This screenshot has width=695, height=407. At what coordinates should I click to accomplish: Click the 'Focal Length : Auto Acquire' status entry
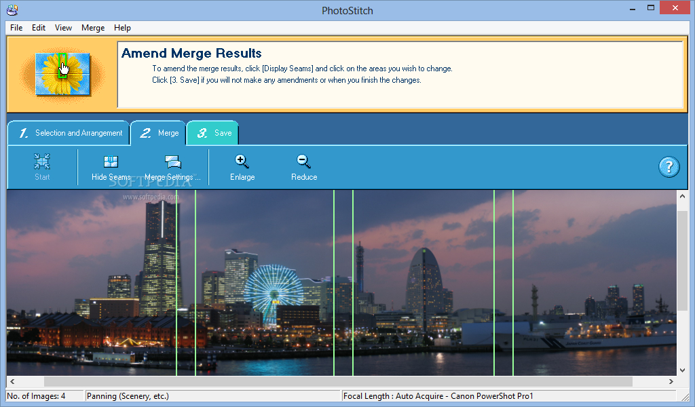point(438,396)
